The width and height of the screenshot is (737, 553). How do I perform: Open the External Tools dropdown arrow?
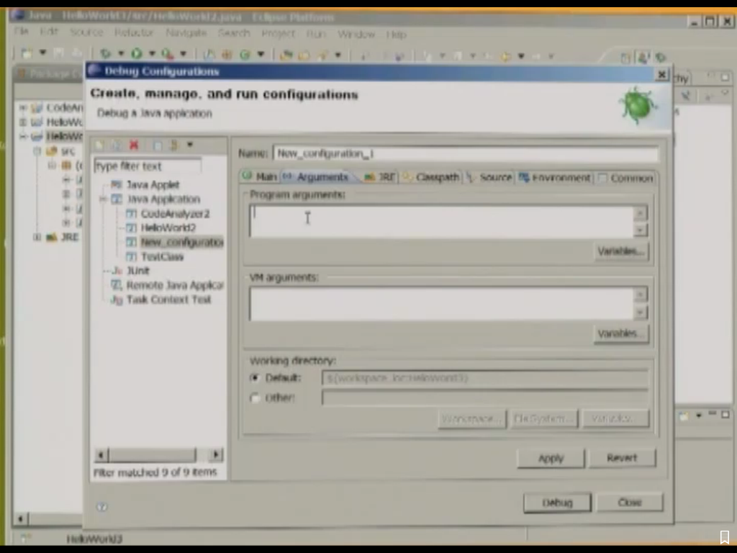(183, 53)
